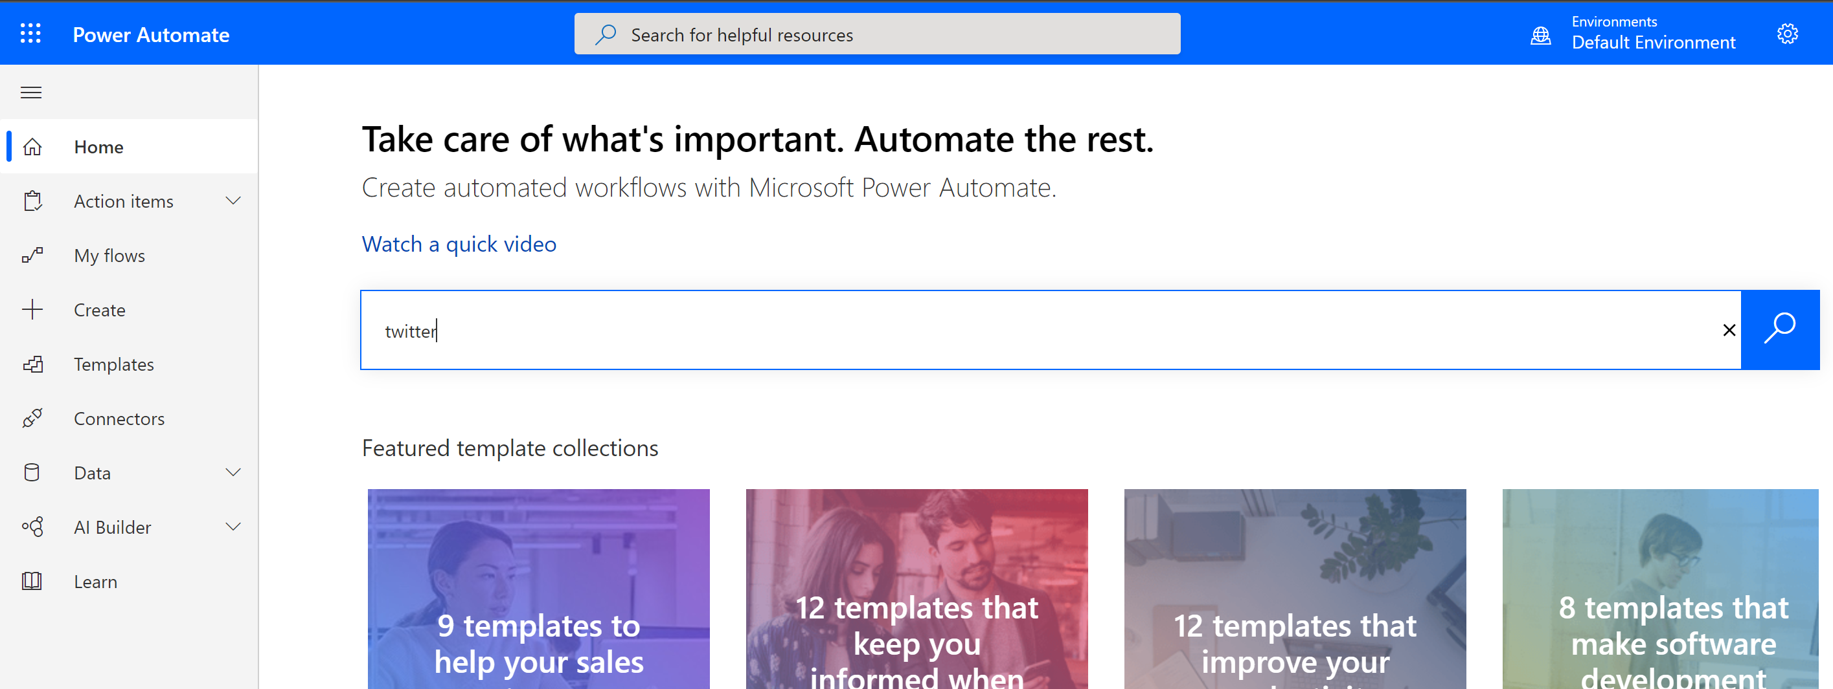This screenshot has width=1833, height=689.
Task: Click the Create automated workflows subtitle text
Action: (709, 188)
